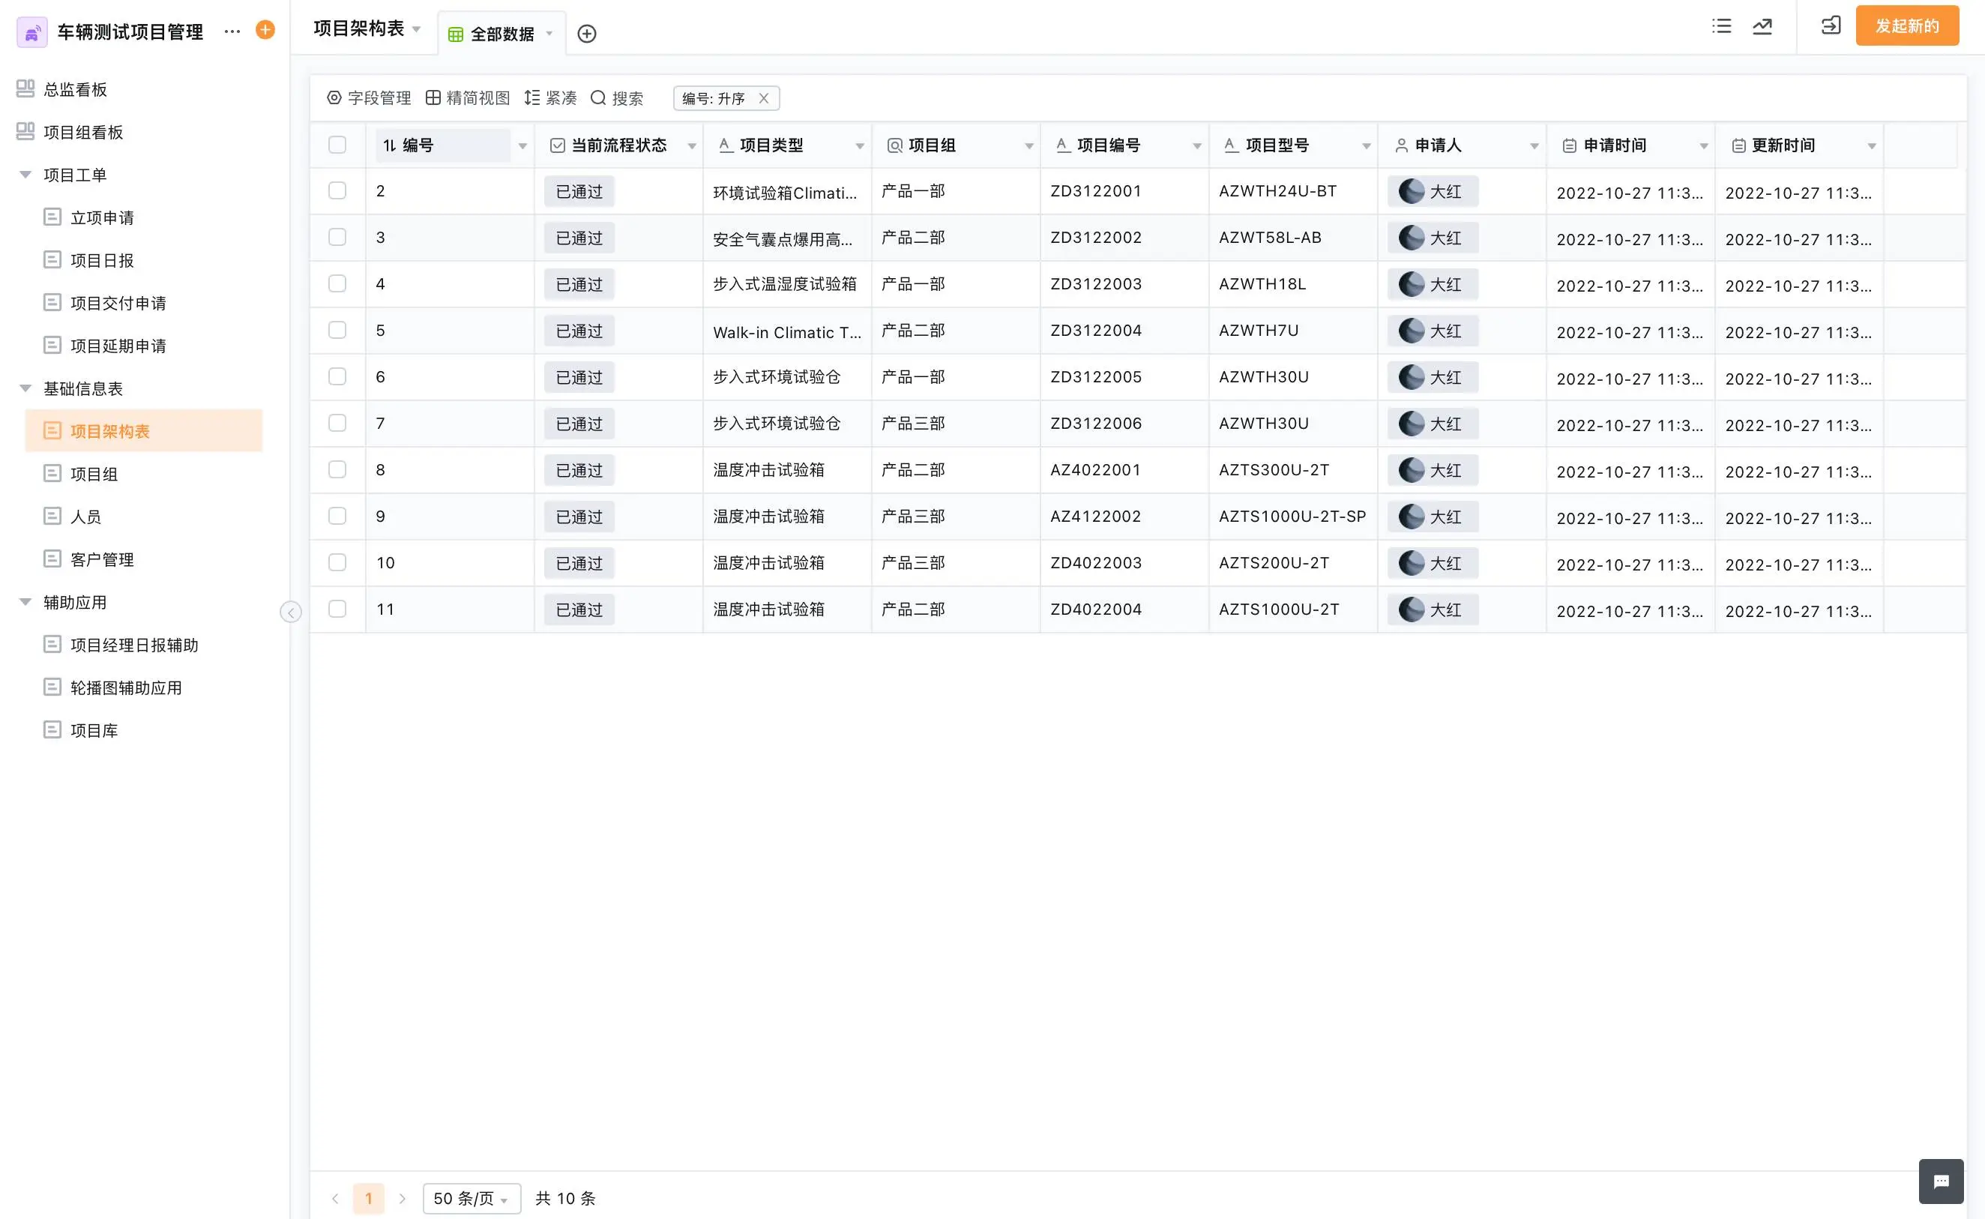
Task: Open 项目组 table
Action: pyautogui.click(x=94, y=474)
